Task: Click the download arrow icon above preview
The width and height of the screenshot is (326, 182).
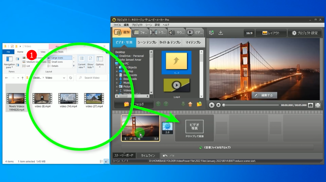Action: point(220,33)
